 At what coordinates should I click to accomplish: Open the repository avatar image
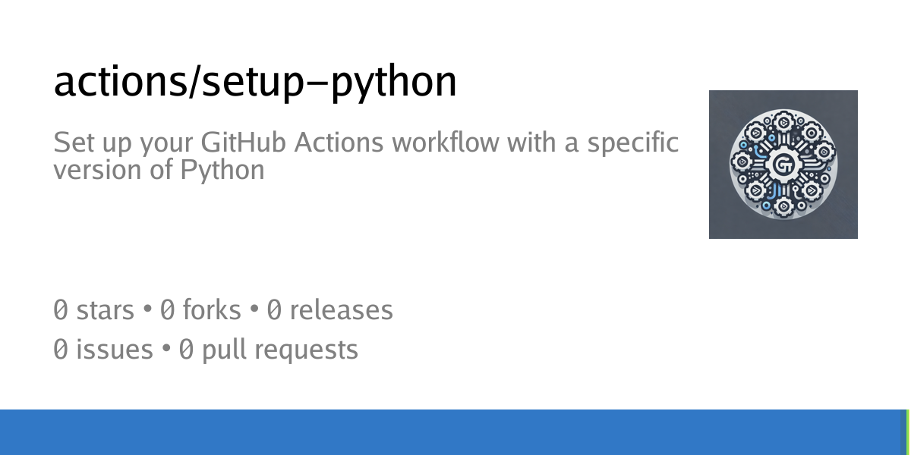pyautogui.click(x=783, y=165)
